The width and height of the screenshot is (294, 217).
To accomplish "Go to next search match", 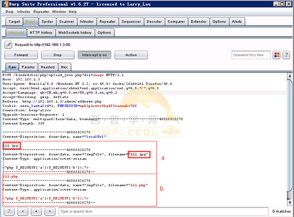I will tap(50, 212).
